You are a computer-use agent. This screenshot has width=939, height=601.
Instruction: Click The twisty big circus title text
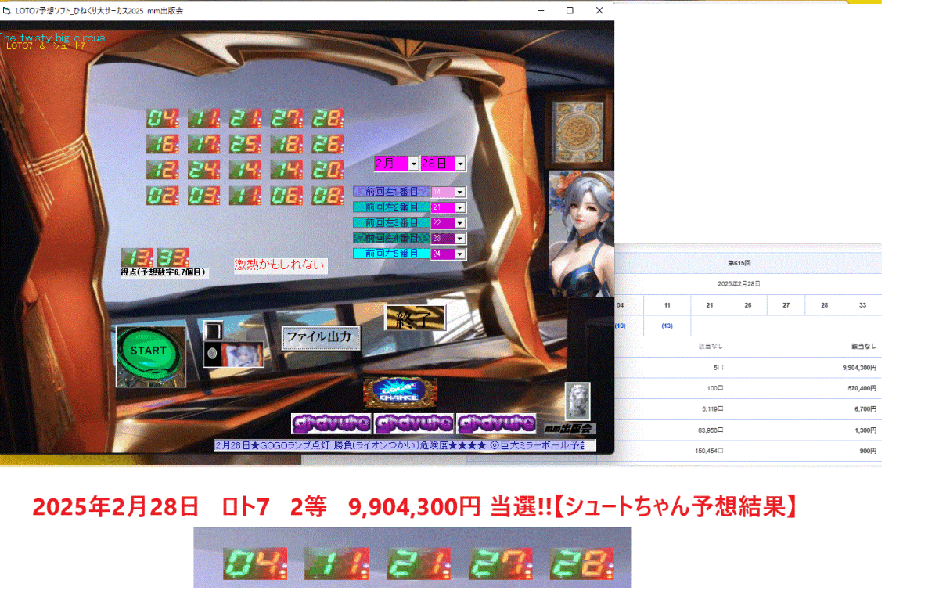pos(52,38)
